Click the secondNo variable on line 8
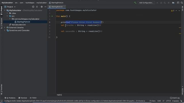 point(70,31)
